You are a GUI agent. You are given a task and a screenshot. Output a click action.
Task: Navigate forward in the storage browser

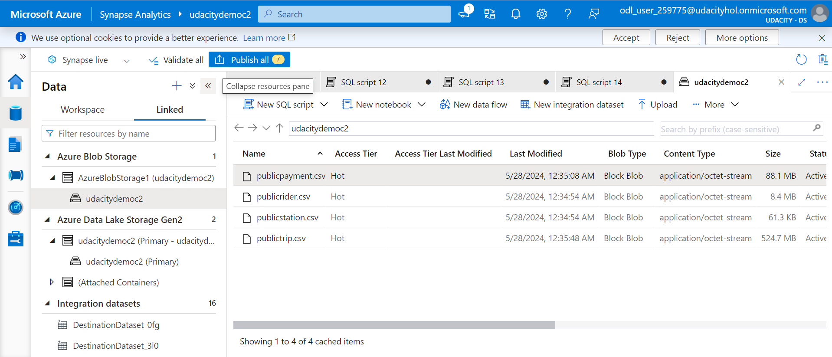252,128
